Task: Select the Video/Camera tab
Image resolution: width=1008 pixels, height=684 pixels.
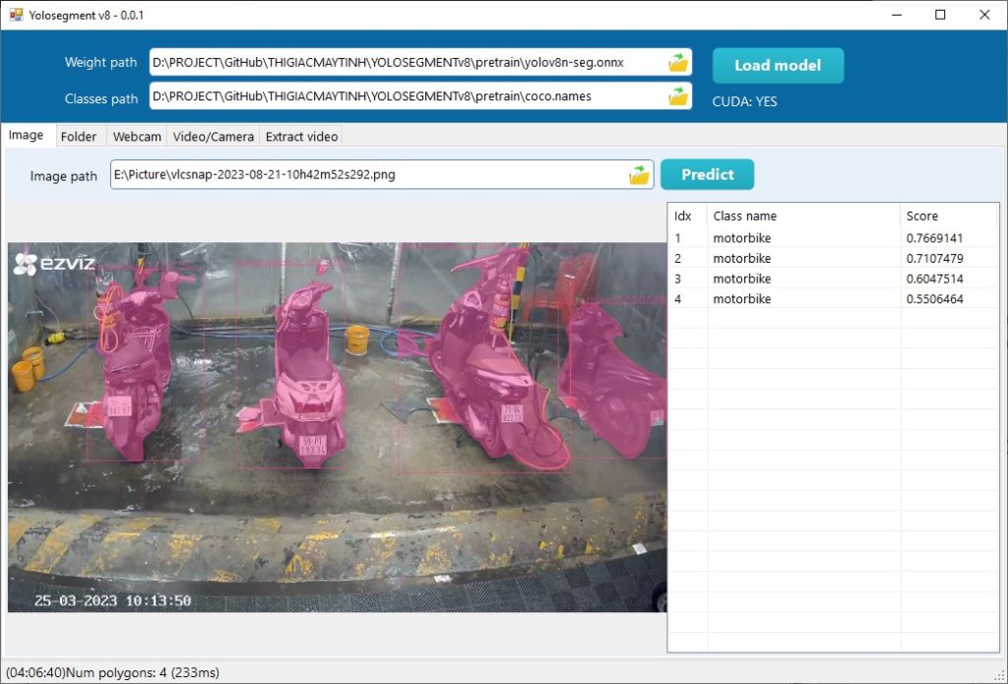Action: click(214, 137)
